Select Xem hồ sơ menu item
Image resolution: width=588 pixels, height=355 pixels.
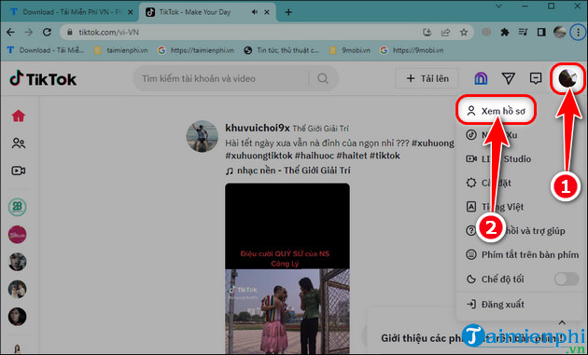496,111
